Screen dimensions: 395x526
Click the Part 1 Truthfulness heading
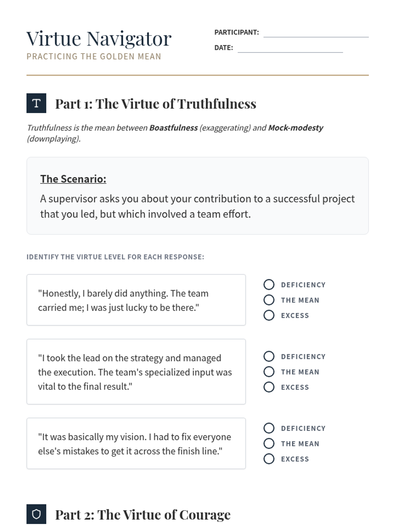(155, 104)
